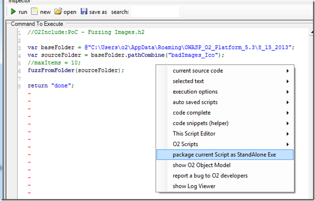Select report a bug to O2 developers

tap(210, 176)
